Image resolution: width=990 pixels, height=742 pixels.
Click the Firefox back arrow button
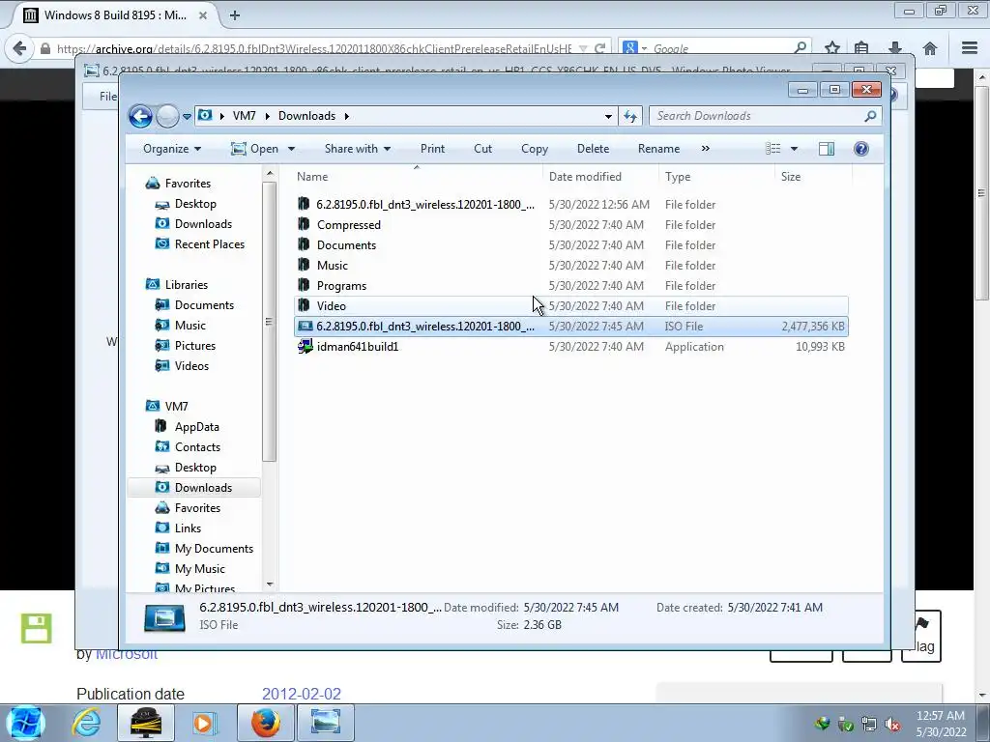[x=19, y=48]
